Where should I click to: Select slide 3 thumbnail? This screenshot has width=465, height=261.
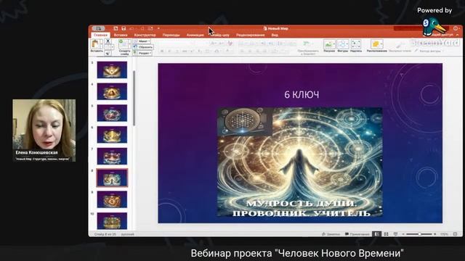tap(112, 70)
